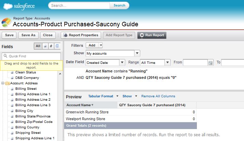Click the Add filter button
The image size is (244, 141).
92,45
